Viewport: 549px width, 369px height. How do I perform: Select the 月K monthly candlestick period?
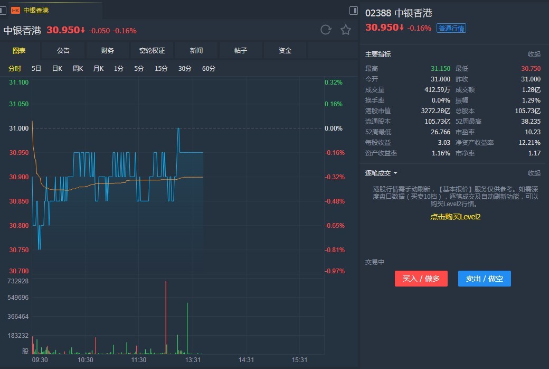(98, 68)
